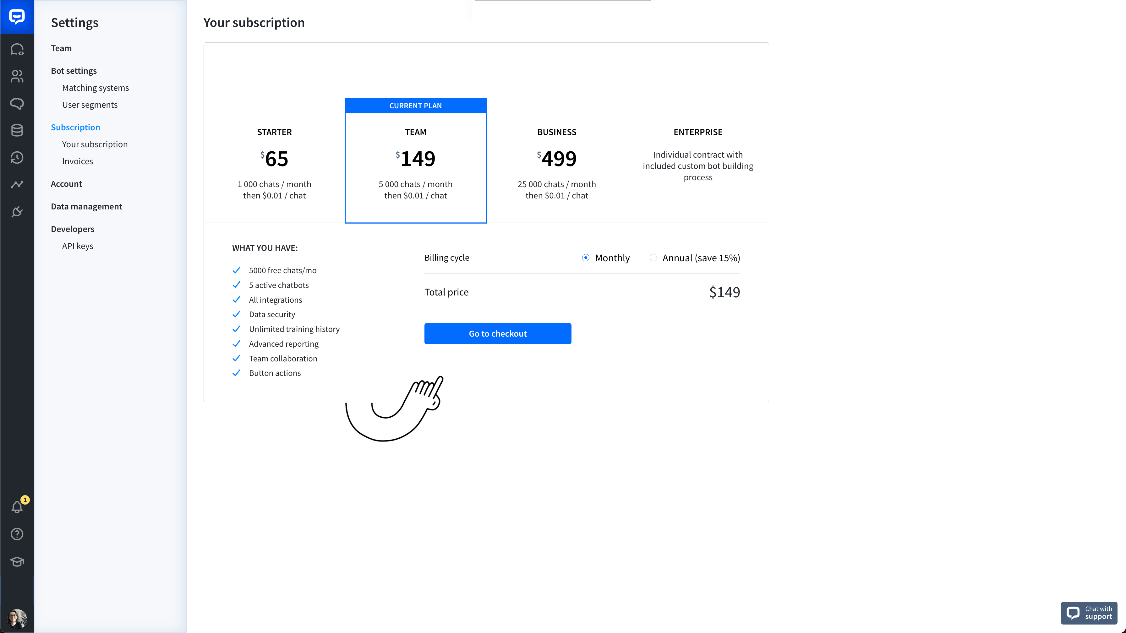Click the Settings panel heading
Viewport: 1126px width, 633px height.
coord(74,22)
